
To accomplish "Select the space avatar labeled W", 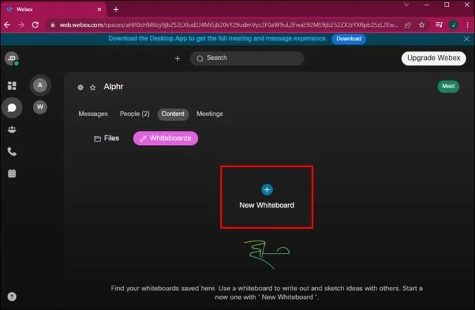I will click(40, 107).
